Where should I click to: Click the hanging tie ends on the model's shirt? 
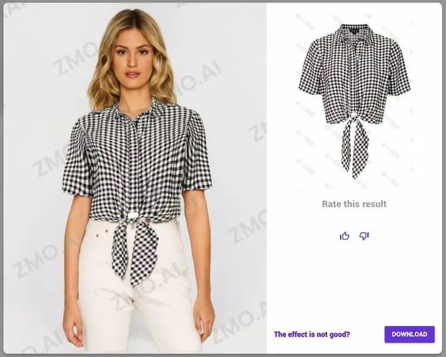[135, 252]
